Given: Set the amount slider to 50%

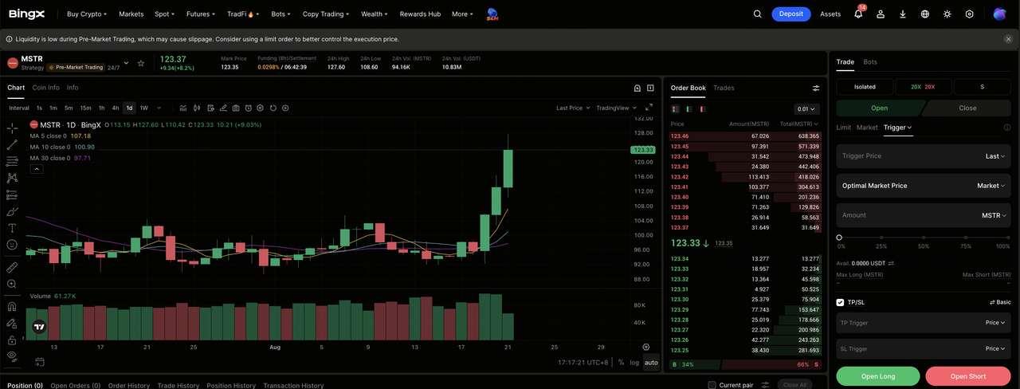Looking at the screenshot, I should tap(924, 238).
